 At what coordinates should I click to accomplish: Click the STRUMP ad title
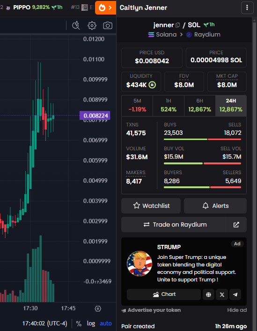[169, 247]
